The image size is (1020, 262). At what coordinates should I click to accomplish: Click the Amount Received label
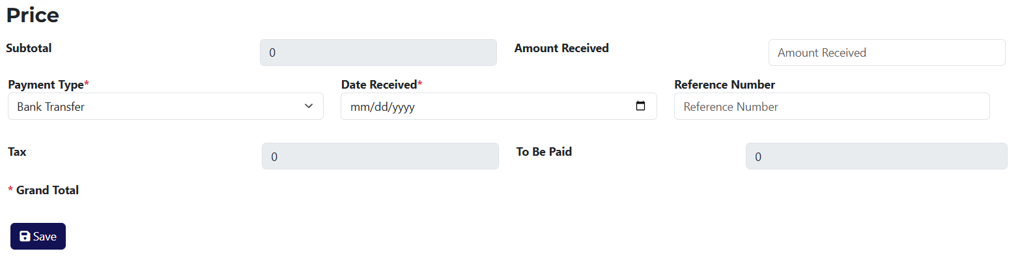coord(561,48)
